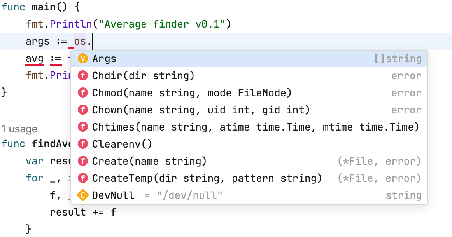Click the underlined avg variable
Viewport: 452px width, 237px height.
34,59
